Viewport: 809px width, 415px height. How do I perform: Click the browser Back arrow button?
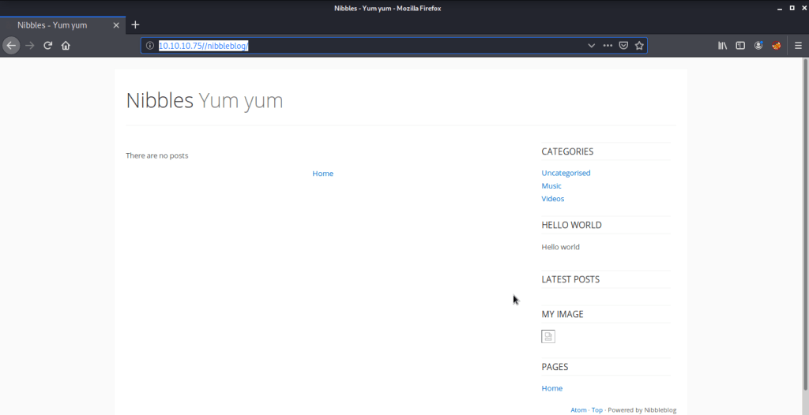(11, 46)
